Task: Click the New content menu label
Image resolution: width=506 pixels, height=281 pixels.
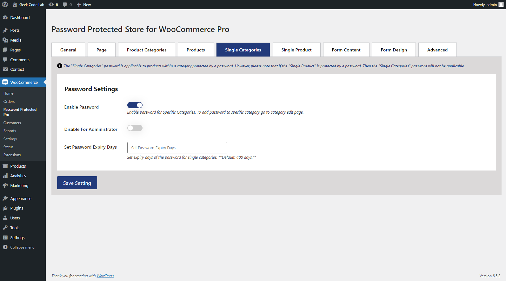Action: tap(87, 5)
